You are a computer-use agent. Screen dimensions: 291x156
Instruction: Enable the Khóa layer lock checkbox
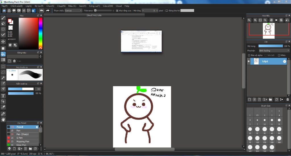[279, 55]
